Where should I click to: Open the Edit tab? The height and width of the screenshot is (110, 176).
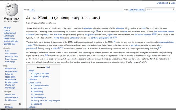[131, 10]
